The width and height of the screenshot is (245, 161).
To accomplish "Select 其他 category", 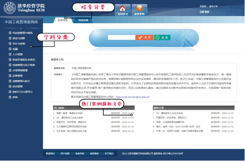I will point(15,97).
